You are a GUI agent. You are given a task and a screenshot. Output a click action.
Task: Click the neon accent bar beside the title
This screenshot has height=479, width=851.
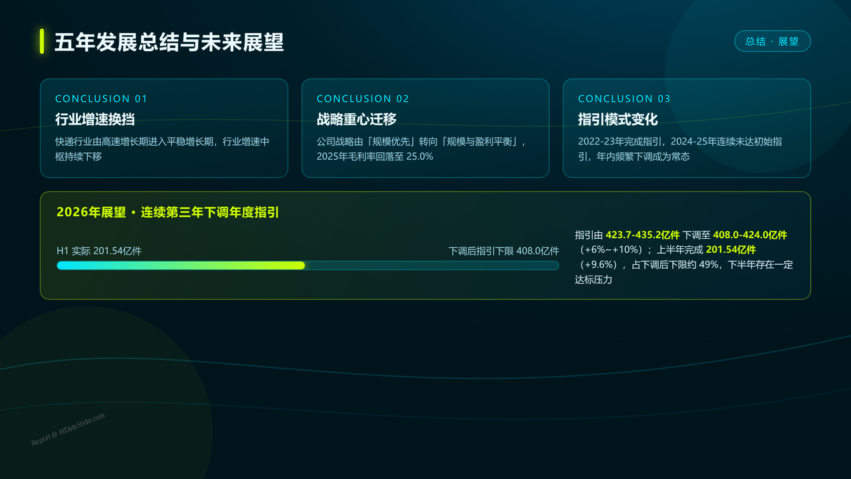[x=42, y=41]
